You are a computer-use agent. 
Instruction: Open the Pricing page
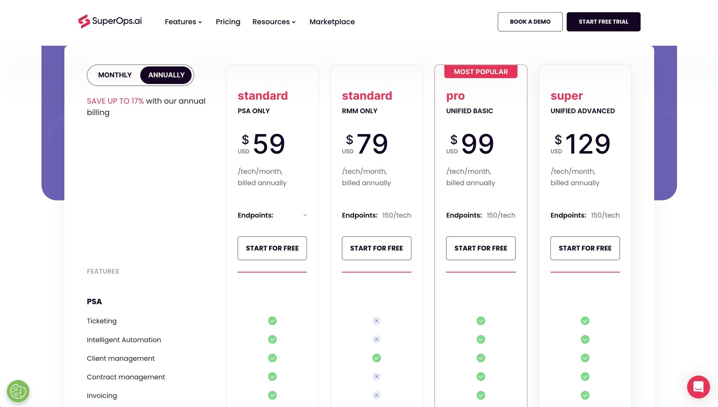point(228,22)
